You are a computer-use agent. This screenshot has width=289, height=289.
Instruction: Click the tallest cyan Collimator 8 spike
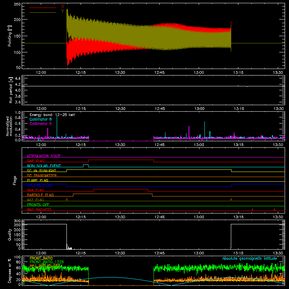(x=57, y=127)
